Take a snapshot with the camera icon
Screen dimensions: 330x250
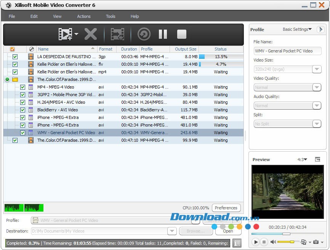317,242
